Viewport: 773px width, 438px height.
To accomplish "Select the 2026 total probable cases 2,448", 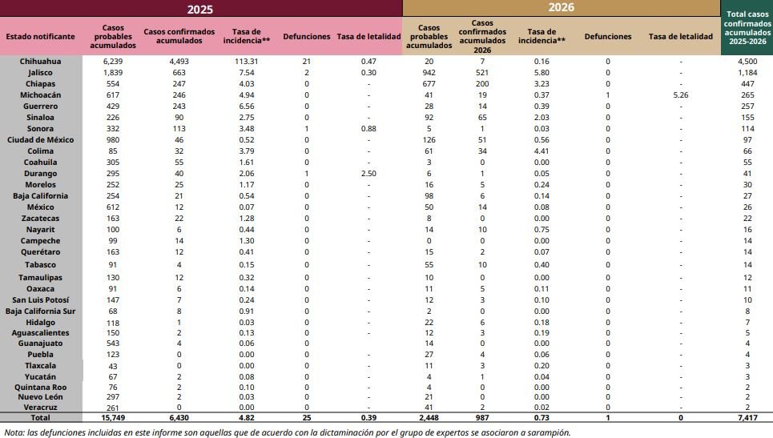I will point(429,418).
